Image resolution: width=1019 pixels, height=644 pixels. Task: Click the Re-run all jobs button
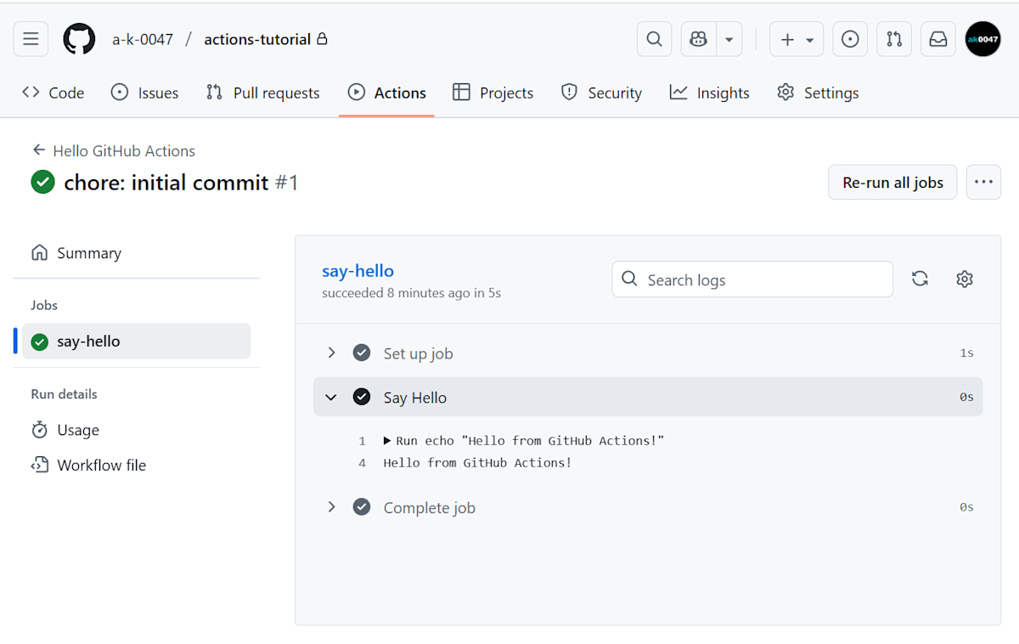[892, 182]
